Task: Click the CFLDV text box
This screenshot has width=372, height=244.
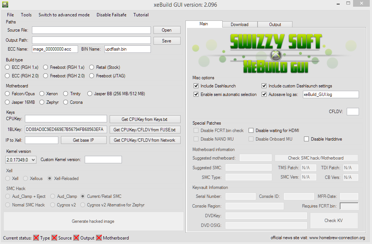Action: (353, 112)
